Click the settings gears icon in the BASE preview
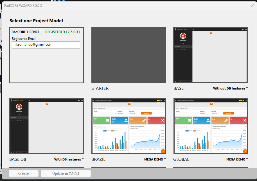This screenshot has width=257, height=181. (243, 29)
